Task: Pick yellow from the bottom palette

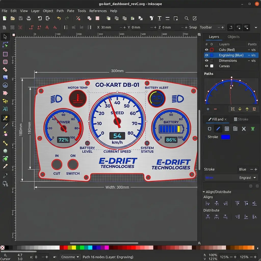Action: 74,247
